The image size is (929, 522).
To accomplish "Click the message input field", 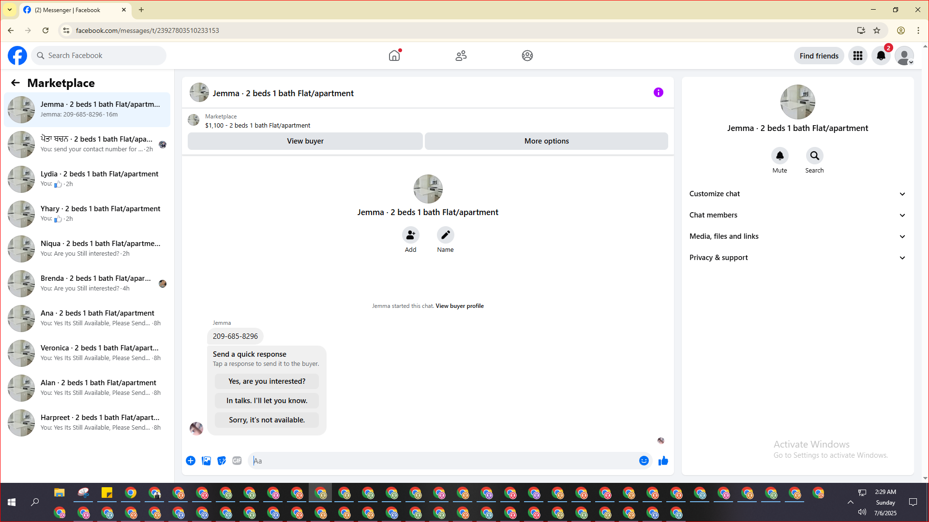I will pyautogui.click(x=443, y=461).
